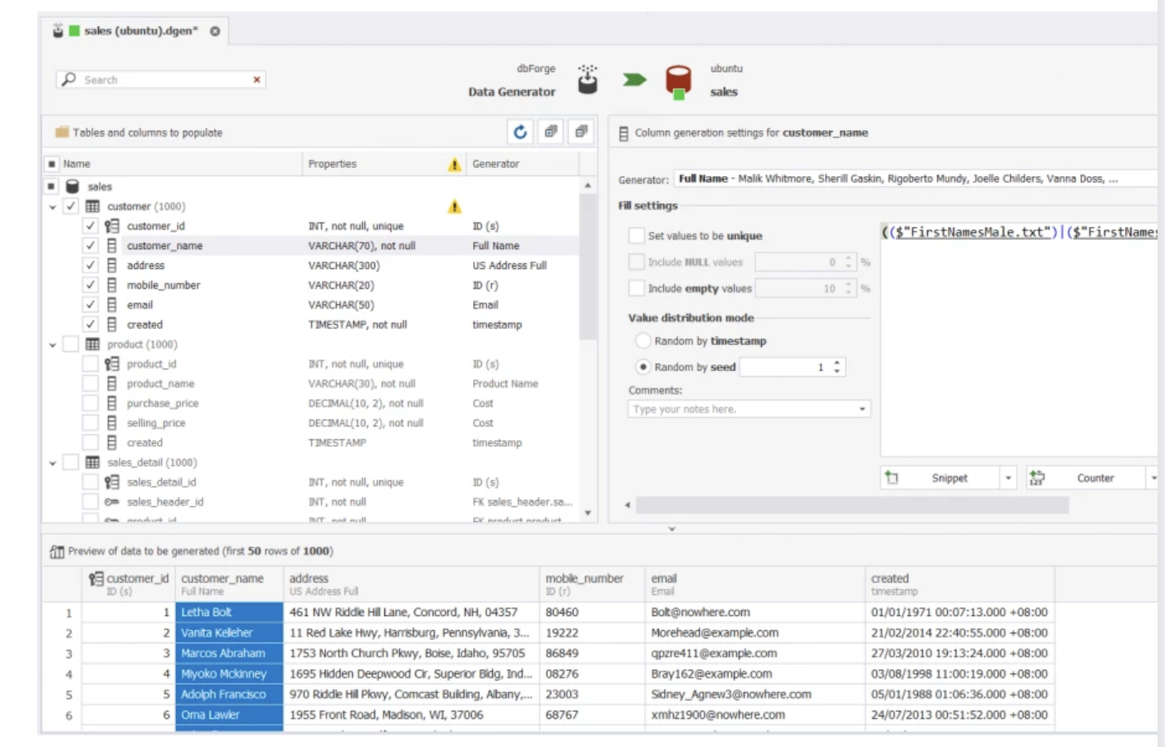
Task: Collapse the settings panel chevron
Action: point(671,529)
